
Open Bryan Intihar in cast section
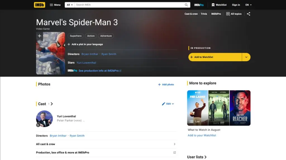(58, 136)
